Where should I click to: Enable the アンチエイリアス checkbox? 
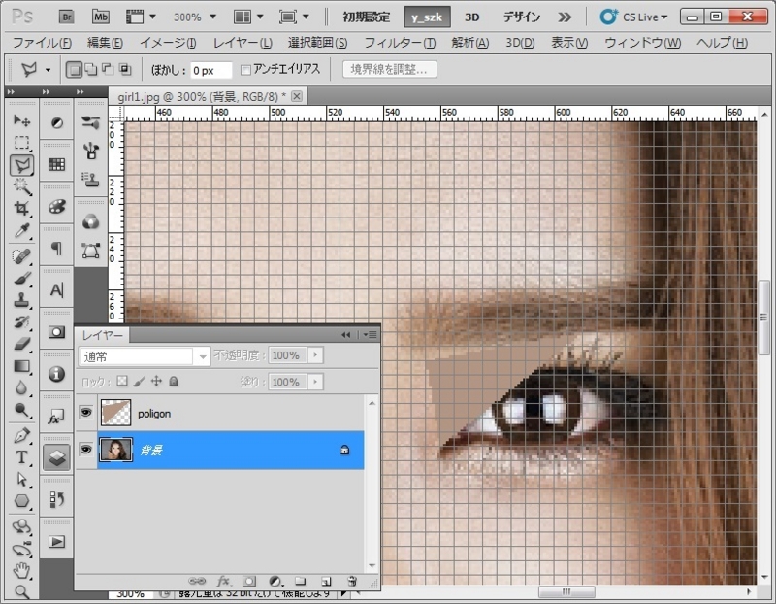[245, 70]
